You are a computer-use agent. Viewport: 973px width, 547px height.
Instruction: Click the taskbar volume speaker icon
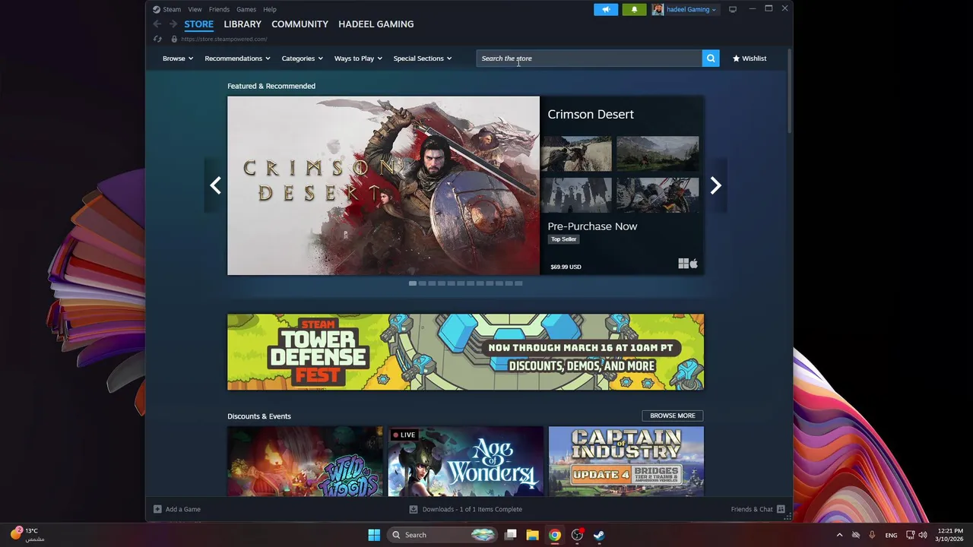[923, 535]
